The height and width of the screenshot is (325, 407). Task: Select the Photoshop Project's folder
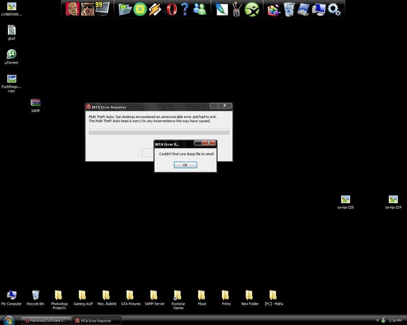tap(59, 300)
